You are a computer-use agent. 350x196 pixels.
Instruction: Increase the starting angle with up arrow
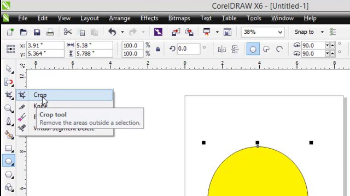[332, 45]
